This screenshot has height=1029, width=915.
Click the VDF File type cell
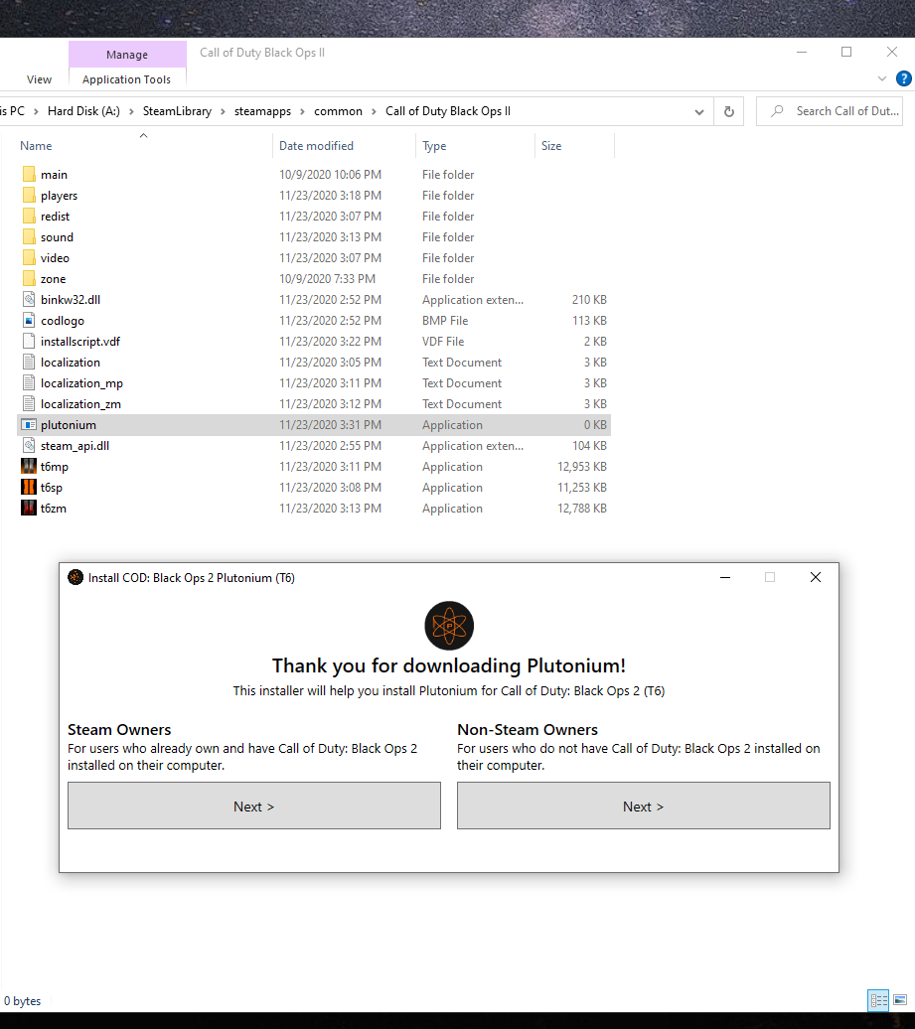[443, 342]
